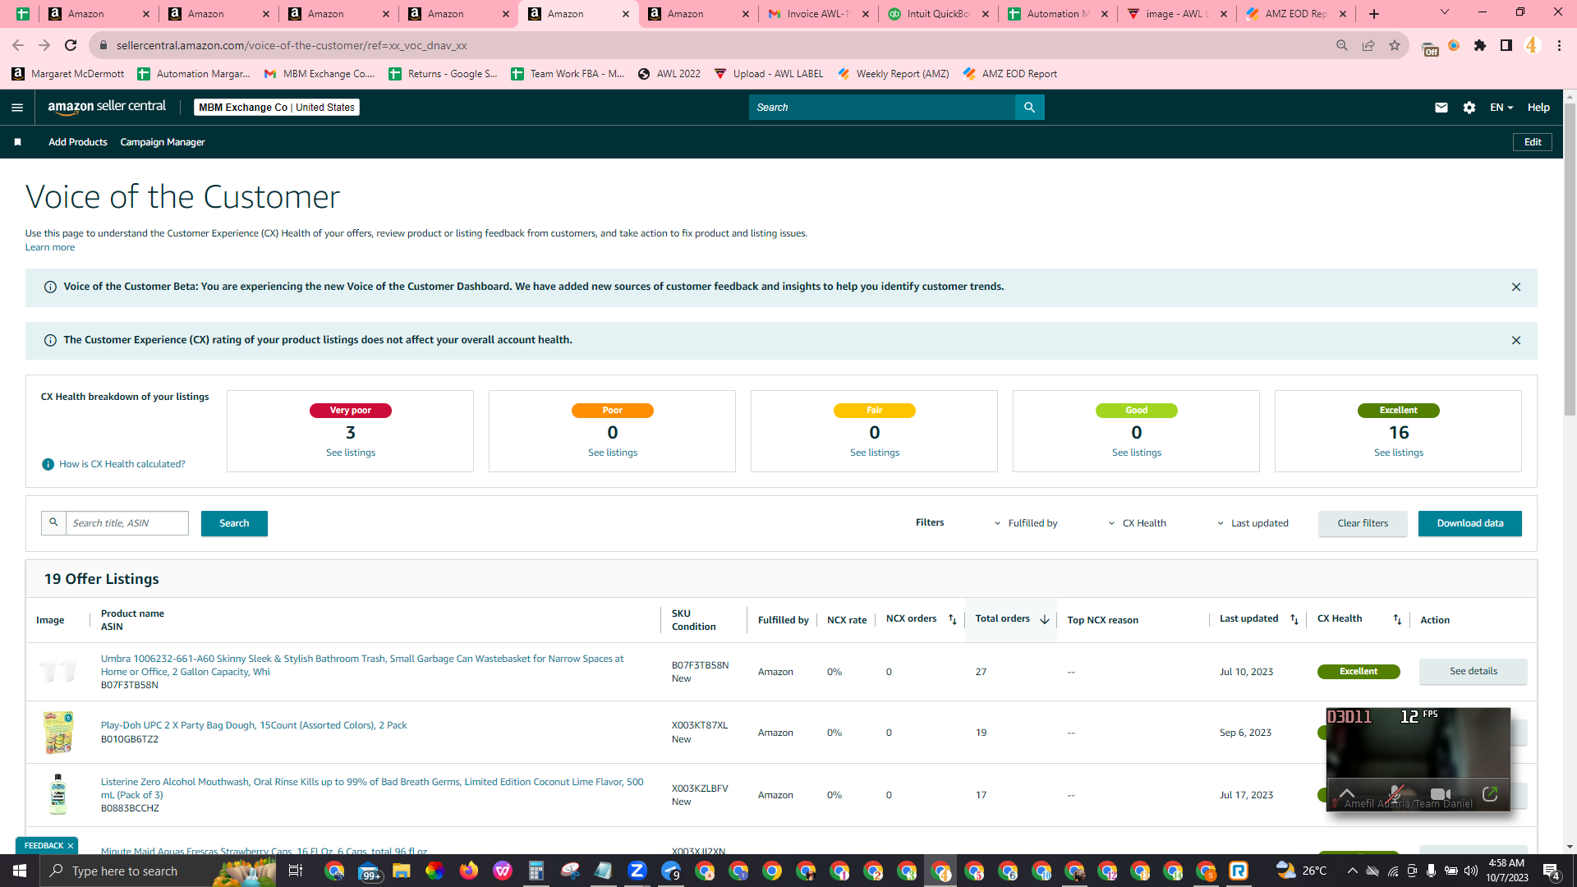The image size is (1577, 887).
Task: Dismiss the CX rating account health banner
Action: 1516,341
